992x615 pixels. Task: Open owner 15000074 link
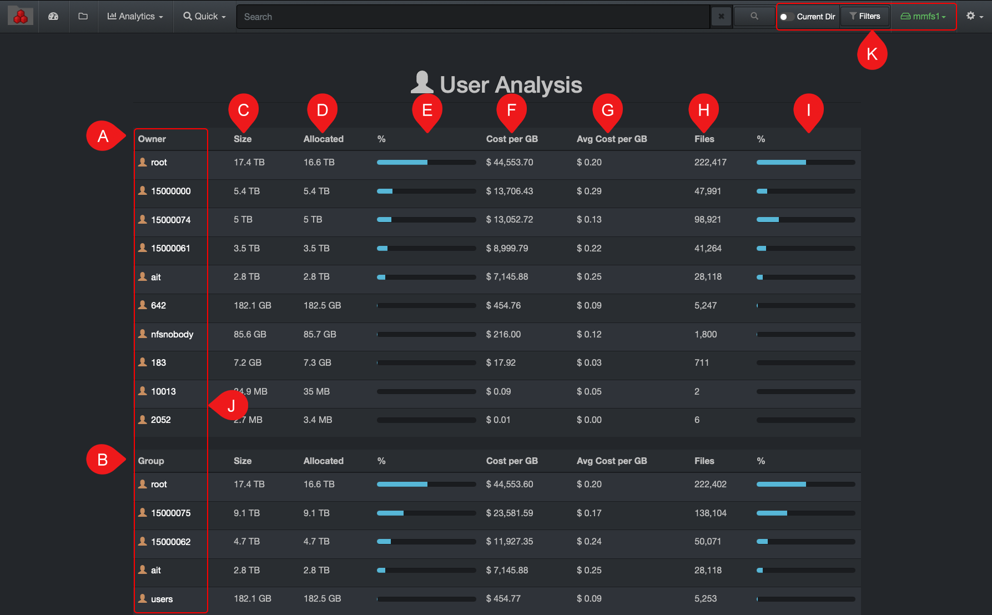170,220
